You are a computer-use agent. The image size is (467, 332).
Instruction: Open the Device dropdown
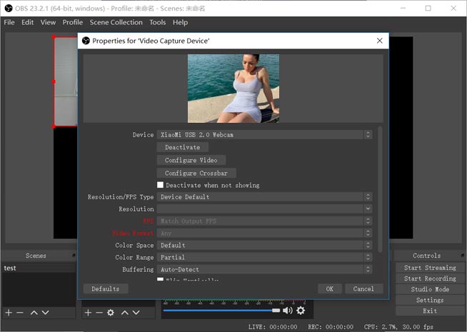coord(264,135)
